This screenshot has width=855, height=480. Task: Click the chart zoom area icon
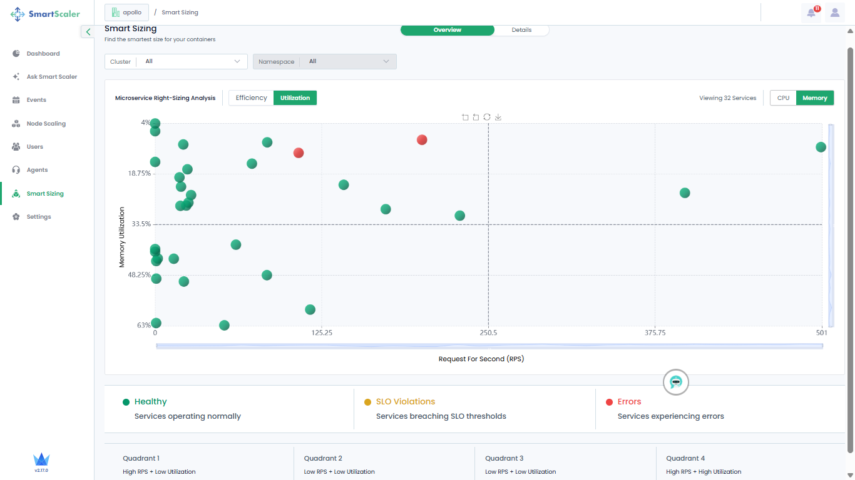pyautogui.click(x=465, y=117)
